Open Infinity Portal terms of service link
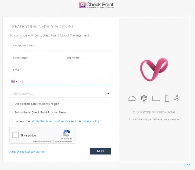The height and width of the screenshot is (170, 195). pyautogui.click(x=50, y=121)
